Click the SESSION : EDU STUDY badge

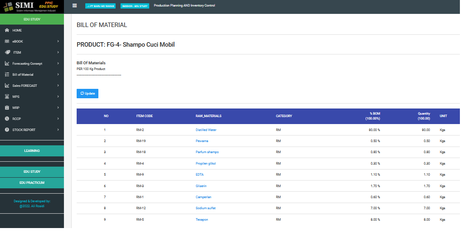[x=134, y=6]
